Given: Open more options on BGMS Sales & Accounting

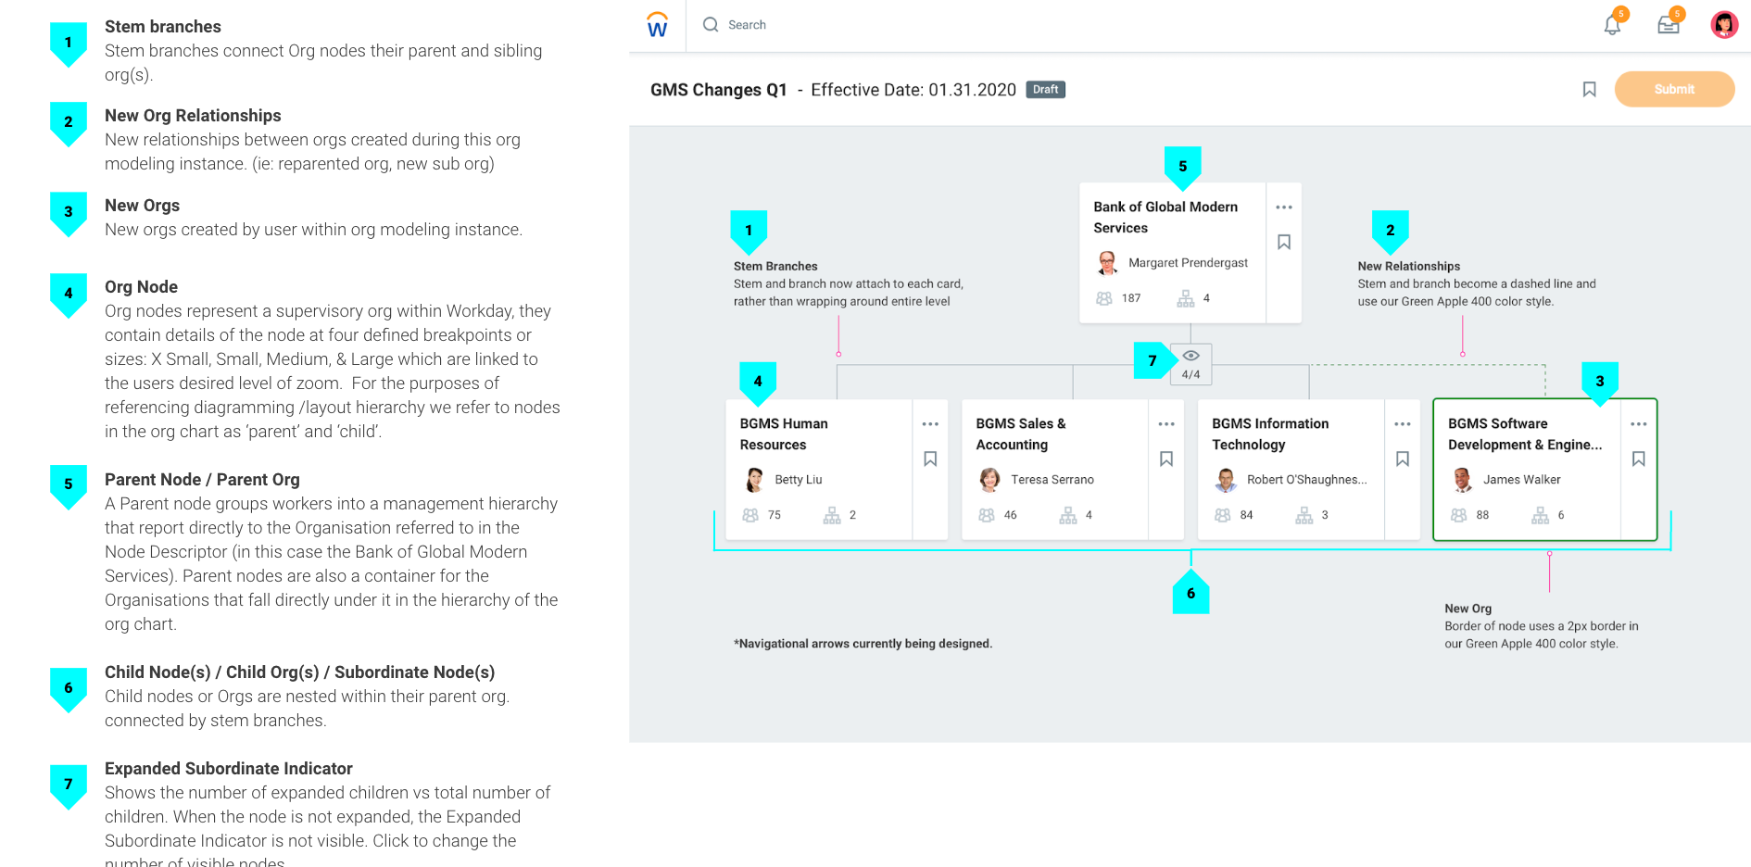Looking at the screenshot, I should pyautogui.click(x=1166, y=424).
